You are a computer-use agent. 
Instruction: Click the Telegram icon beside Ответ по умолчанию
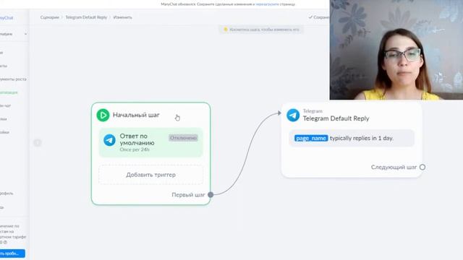[109, 140]
